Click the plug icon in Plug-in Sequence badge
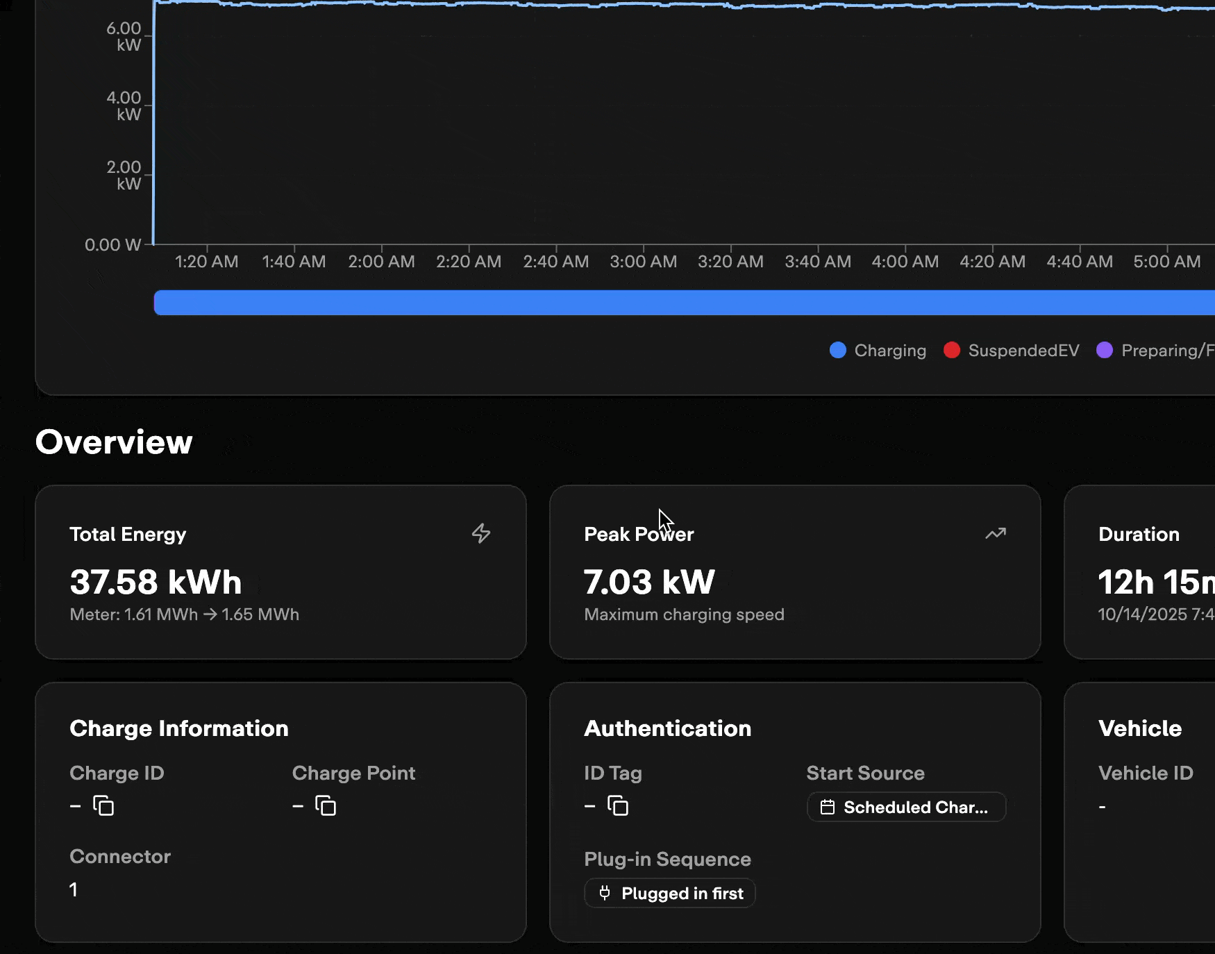This screenshot has height=954, width=1215. click(605, 893)
